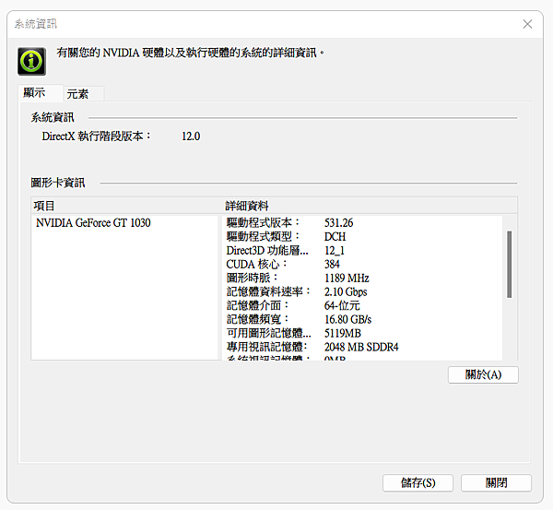Image resolution: width=553 pixels, height=510 pixels.
Task: Click the 12_1 feature level value
Action: point(335,251)
